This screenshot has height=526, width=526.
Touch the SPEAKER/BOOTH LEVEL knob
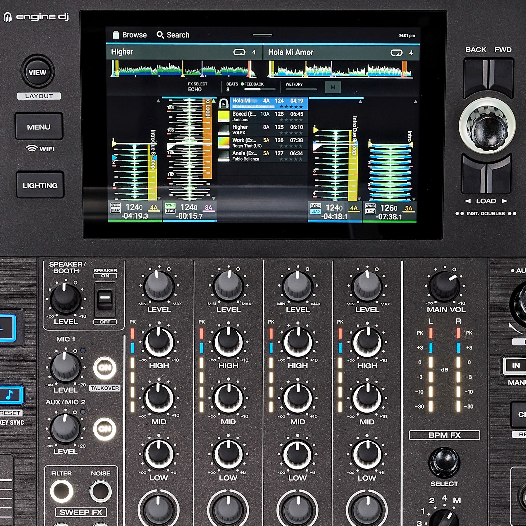click(65, 299)
